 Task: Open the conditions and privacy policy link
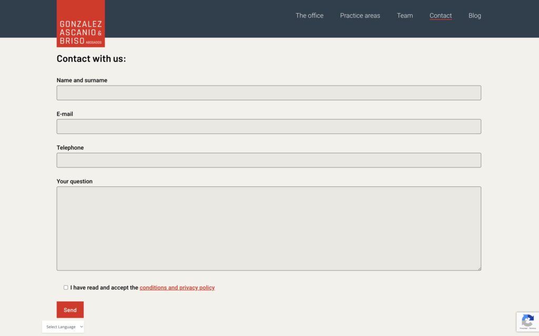(x=177, y=288)
